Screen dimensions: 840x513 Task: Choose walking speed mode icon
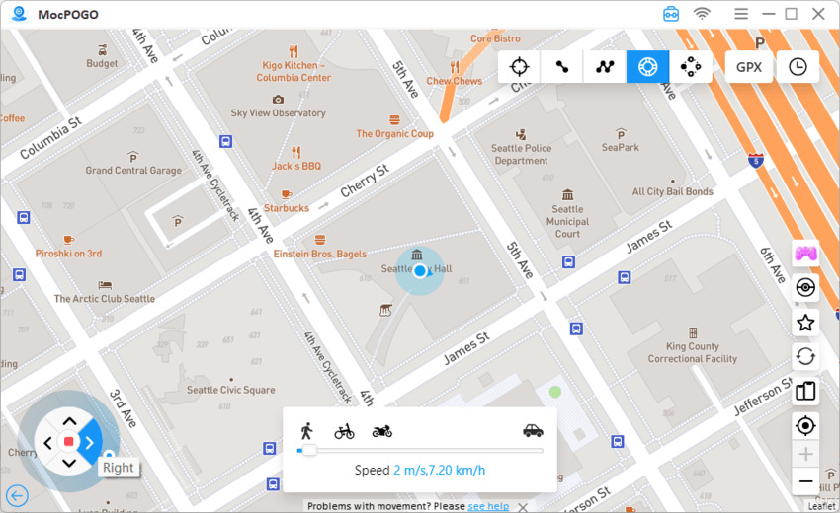pyautogui.click(x=307, y=430)
